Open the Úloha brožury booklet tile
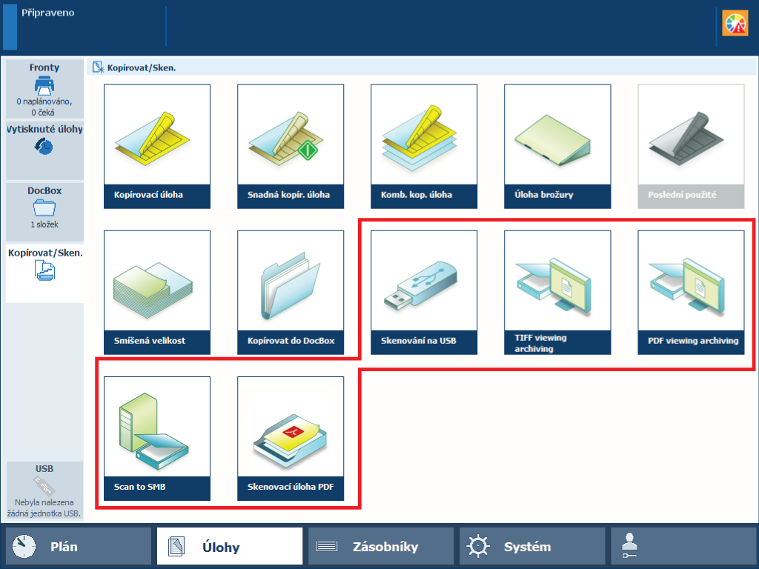Image resolution: width=759 pixels, height=569 pixels. 557,146
